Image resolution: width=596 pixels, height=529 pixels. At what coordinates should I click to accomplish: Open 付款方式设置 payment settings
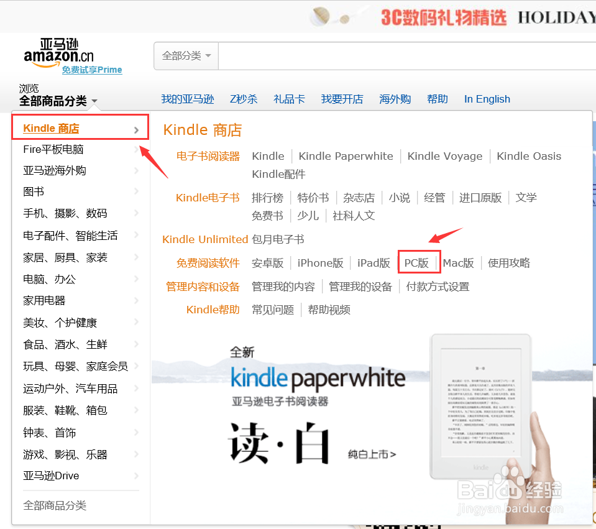(x=438, y=287)
